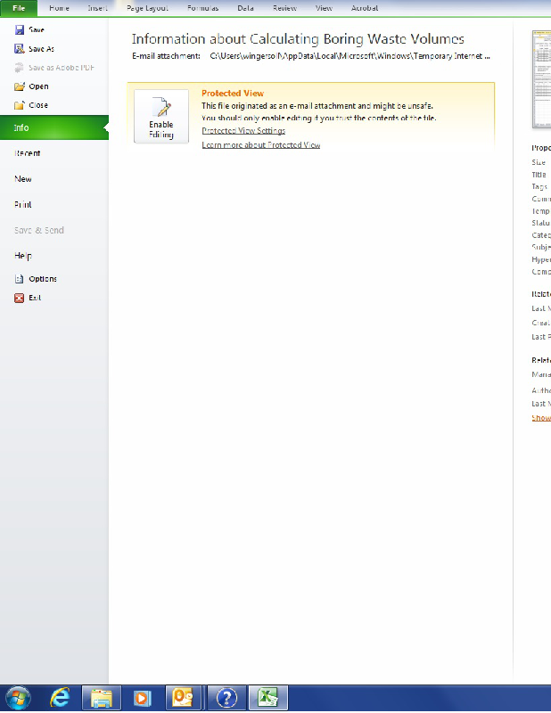Exit Excel using Exit icon

(20, 298)
